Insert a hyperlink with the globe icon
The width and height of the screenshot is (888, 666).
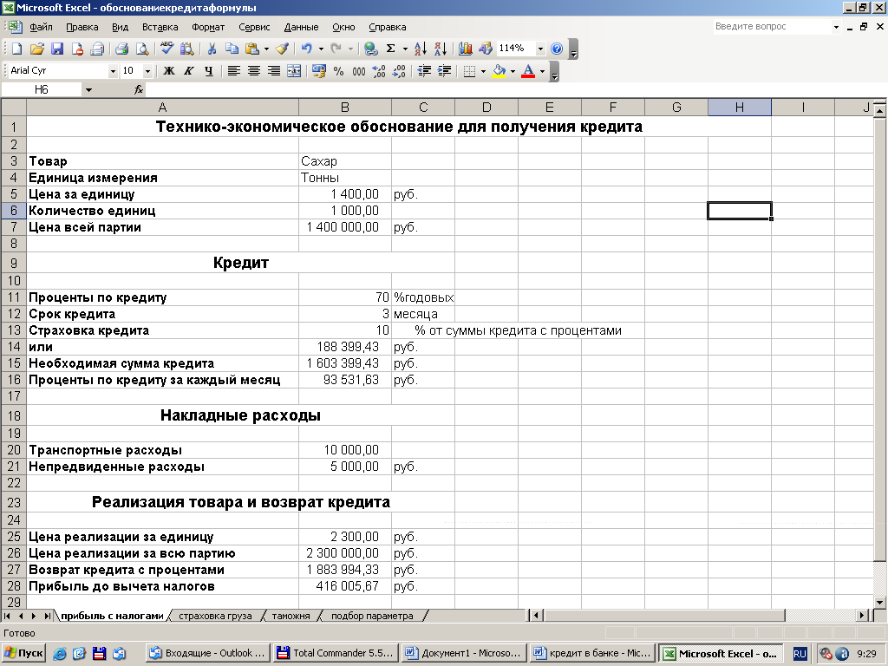click(x=371, y=49)
